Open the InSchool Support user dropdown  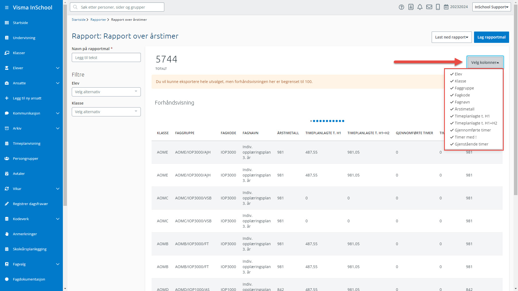492,7
